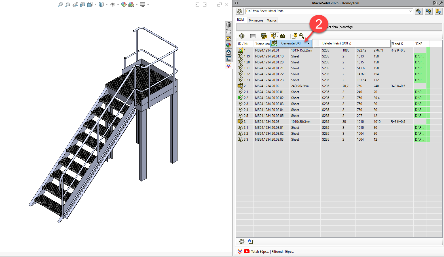The height and width of the screenshot is (257, 444).
Task: Click the Display Style icon
Action: coord(101,5)
